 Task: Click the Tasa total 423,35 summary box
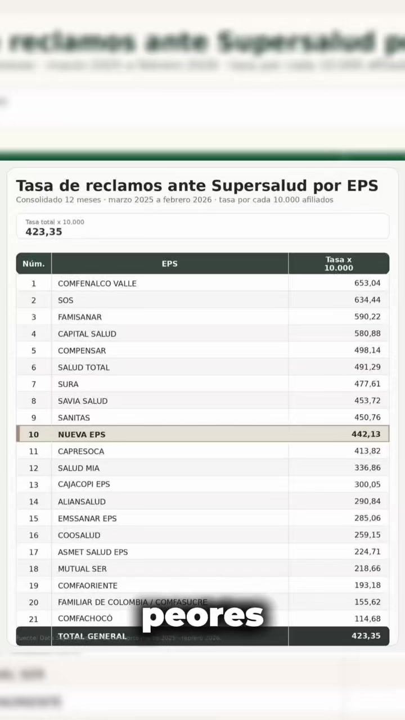click(x=202, y=226)
